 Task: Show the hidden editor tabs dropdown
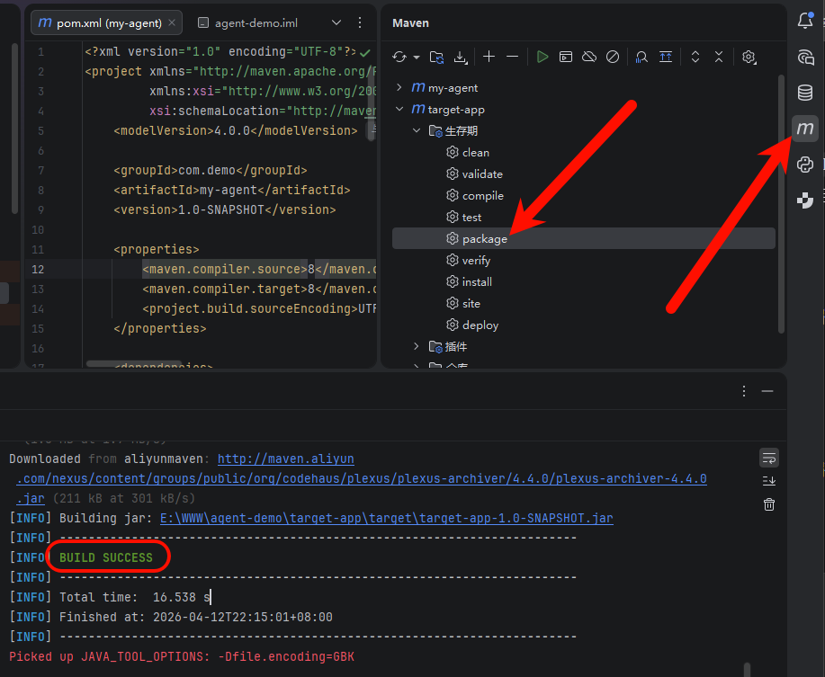pos(336,22)
